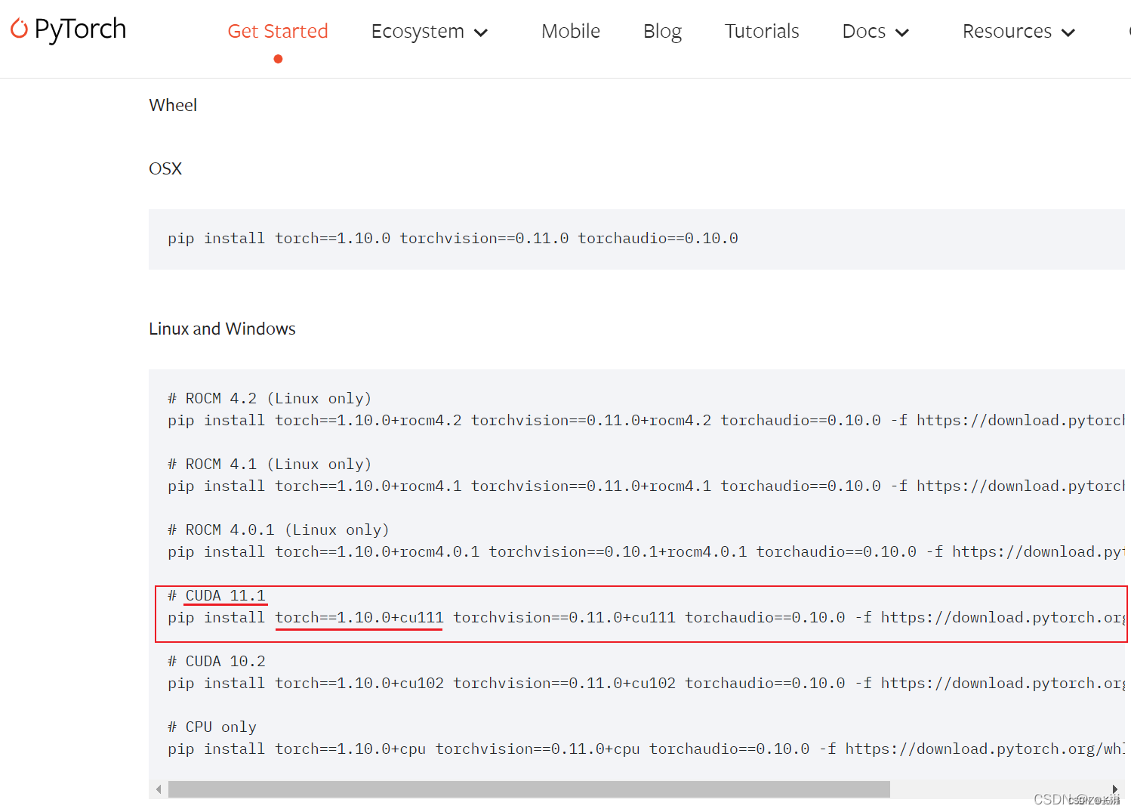Click the rocm4.1 pip install command line
Viewport: 1131px width, 812px height.
(x=646, y=486)
